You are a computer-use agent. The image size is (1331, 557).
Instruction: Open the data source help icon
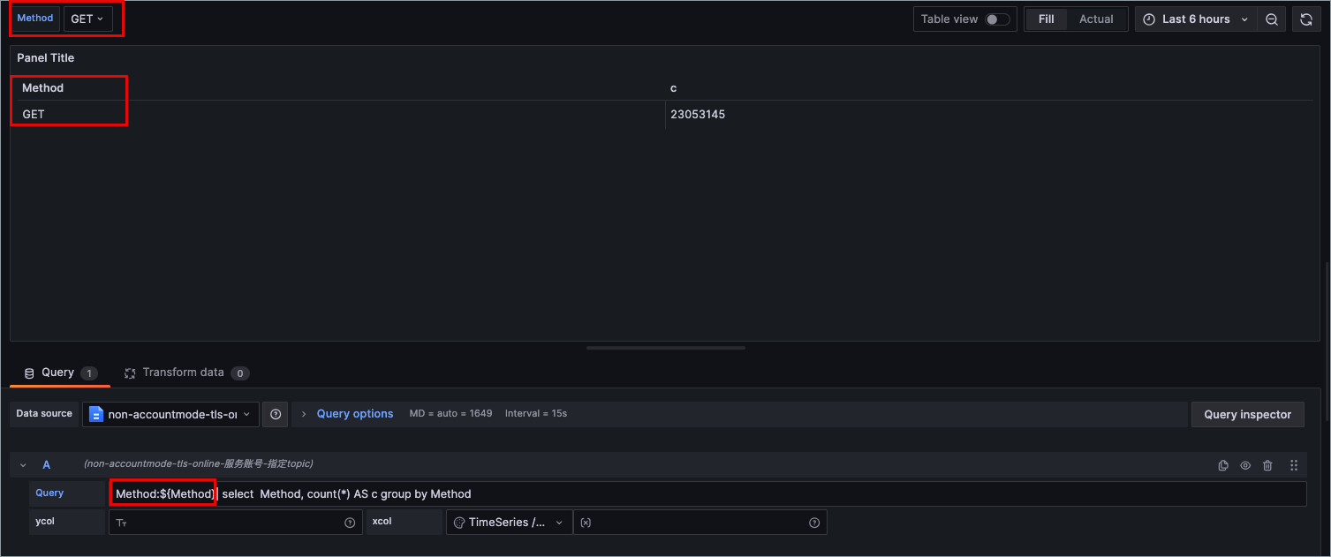click(276, 414)
